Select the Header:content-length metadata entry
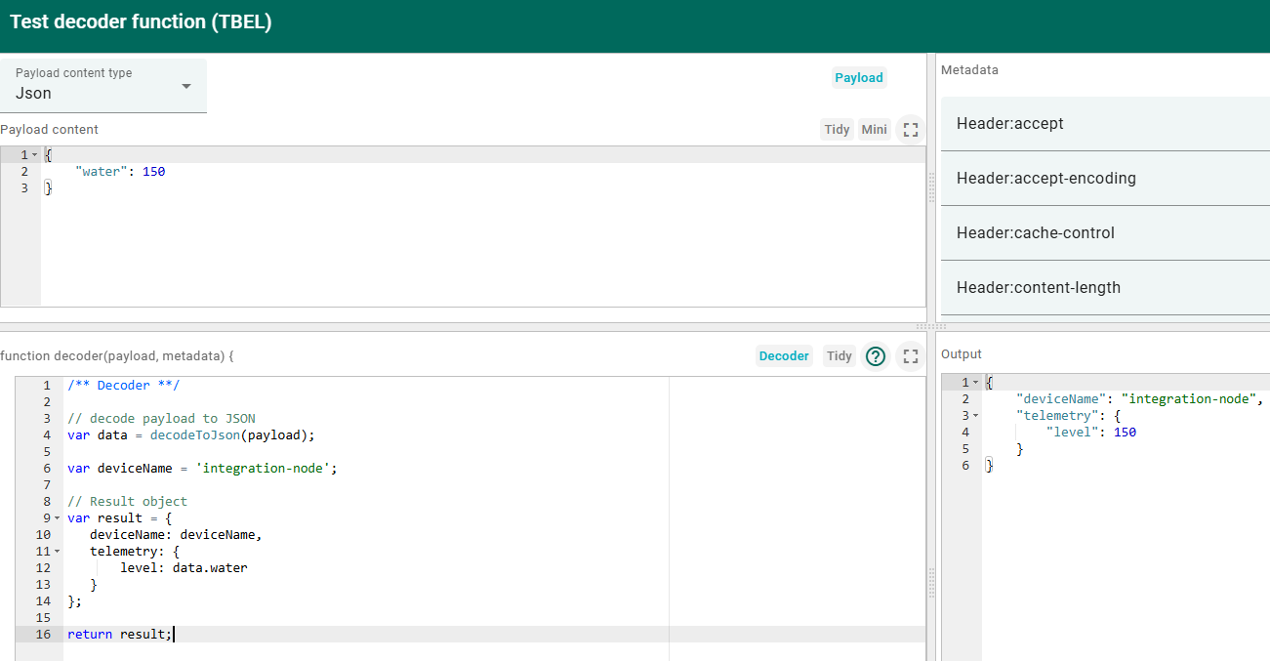The height and width of the screenshot is (661, 1270). (1105, 288)
